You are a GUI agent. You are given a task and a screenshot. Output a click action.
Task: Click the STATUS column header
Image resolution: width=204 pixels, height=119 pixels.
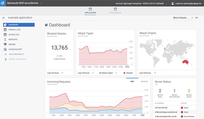(x=184, y=103)
